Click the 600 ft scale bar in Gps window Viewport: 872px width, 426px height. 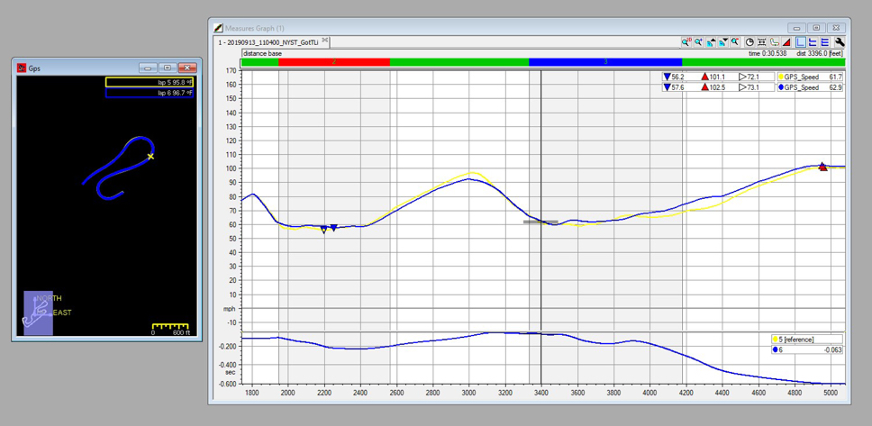(171, 329)
